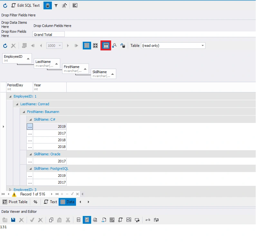Image resolution: width=256 pixels, height=242 pixels.
Task: Click the layout panel icon in top toolbar
Action: 75,5
